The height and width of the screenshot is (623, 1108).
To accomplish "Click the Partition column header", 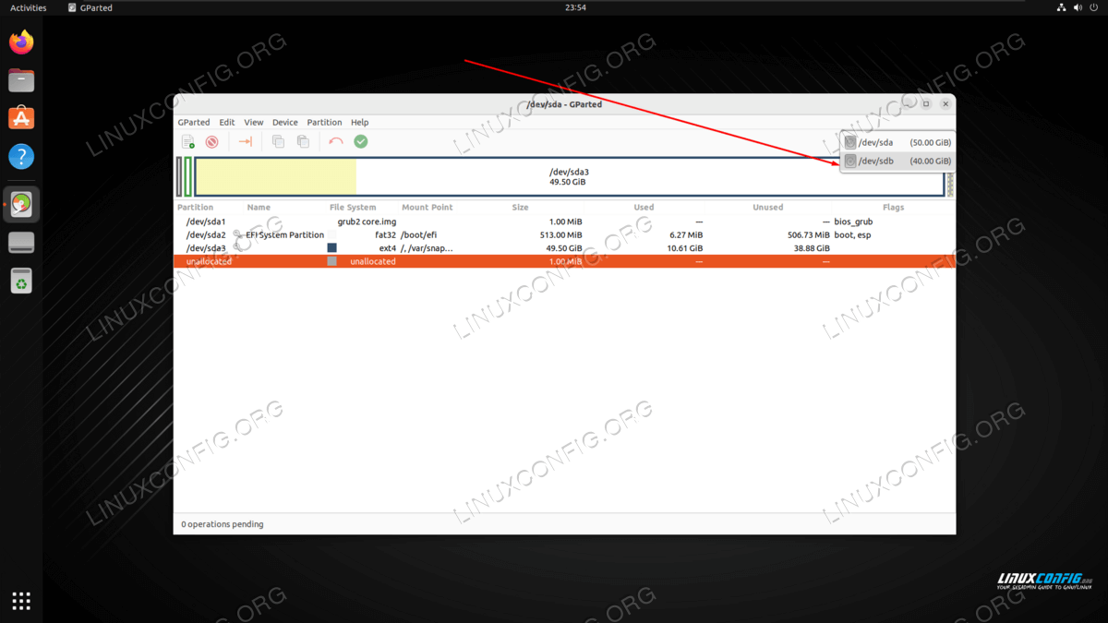I will (x=196, y=208).
